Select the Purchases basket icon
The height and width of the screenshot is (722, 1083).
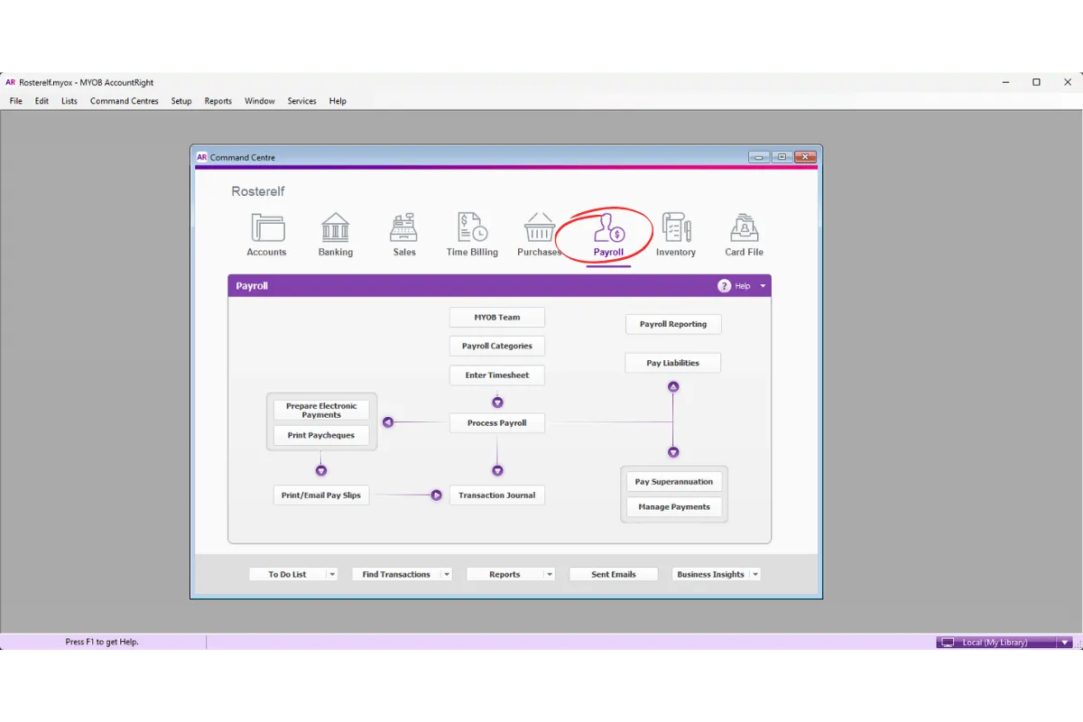click(540, 227)
